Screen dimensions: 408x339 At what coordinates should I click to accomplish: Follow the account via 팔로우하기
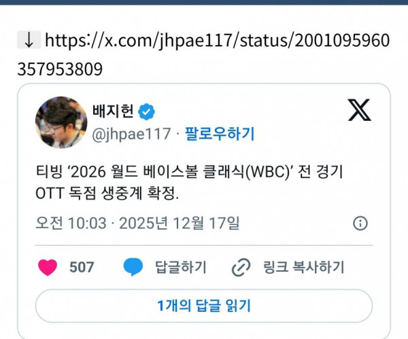pyautogui.click(x=220, y=134)
